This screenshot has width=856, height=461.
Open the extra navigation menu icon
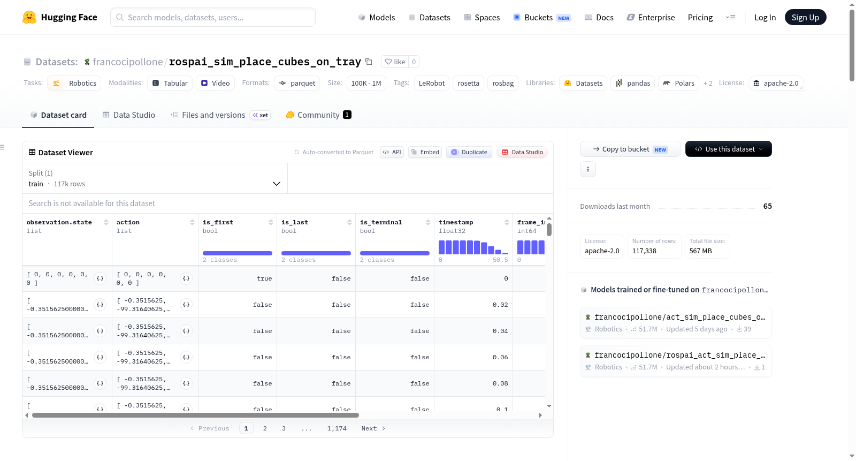pos(730,18)
